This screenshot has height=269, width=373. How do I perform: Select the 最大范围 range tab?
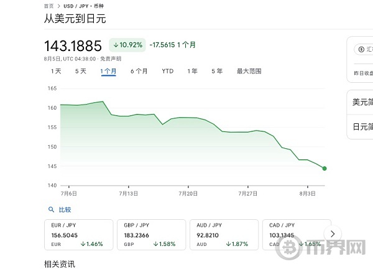pos(249,71)
